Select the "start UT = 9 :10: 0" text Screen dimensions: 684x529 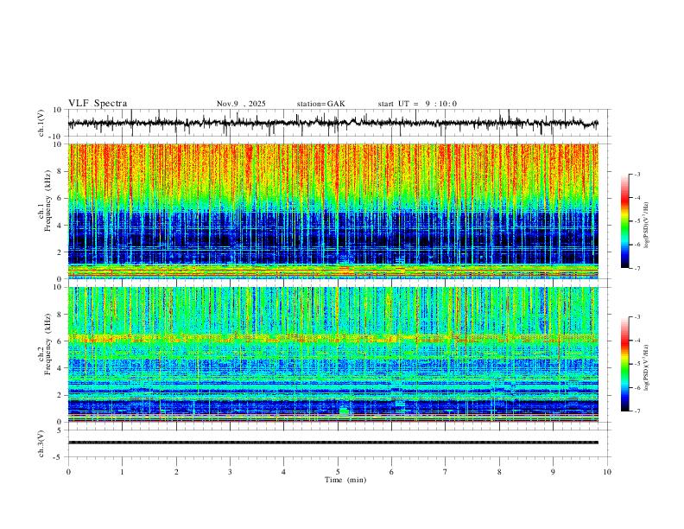tap(417, 104)
